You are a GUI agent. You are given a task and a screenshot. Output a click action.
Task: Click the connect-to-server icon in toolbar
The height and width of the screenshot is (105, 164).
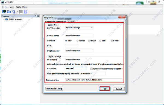click(x=14, y=12)
